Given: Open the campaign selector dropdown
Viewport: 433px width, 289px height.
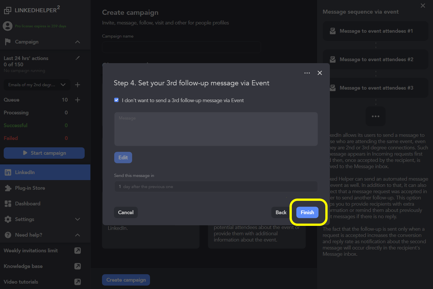Looking at the screenshot, I should 37,85.
